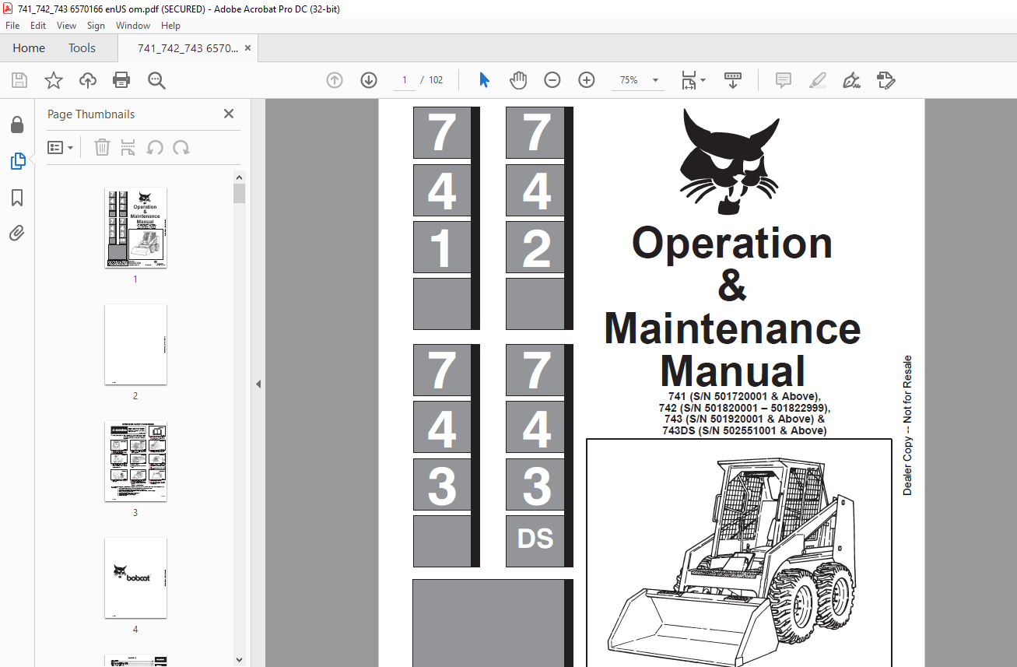Click the "Page Thumbnails" panel title

tap(91, 114)
